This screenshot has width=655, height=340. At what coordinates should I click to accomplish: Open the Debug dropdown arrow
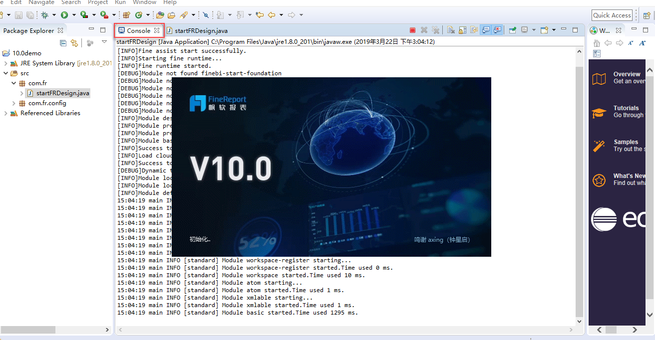(x=53, y=15)
